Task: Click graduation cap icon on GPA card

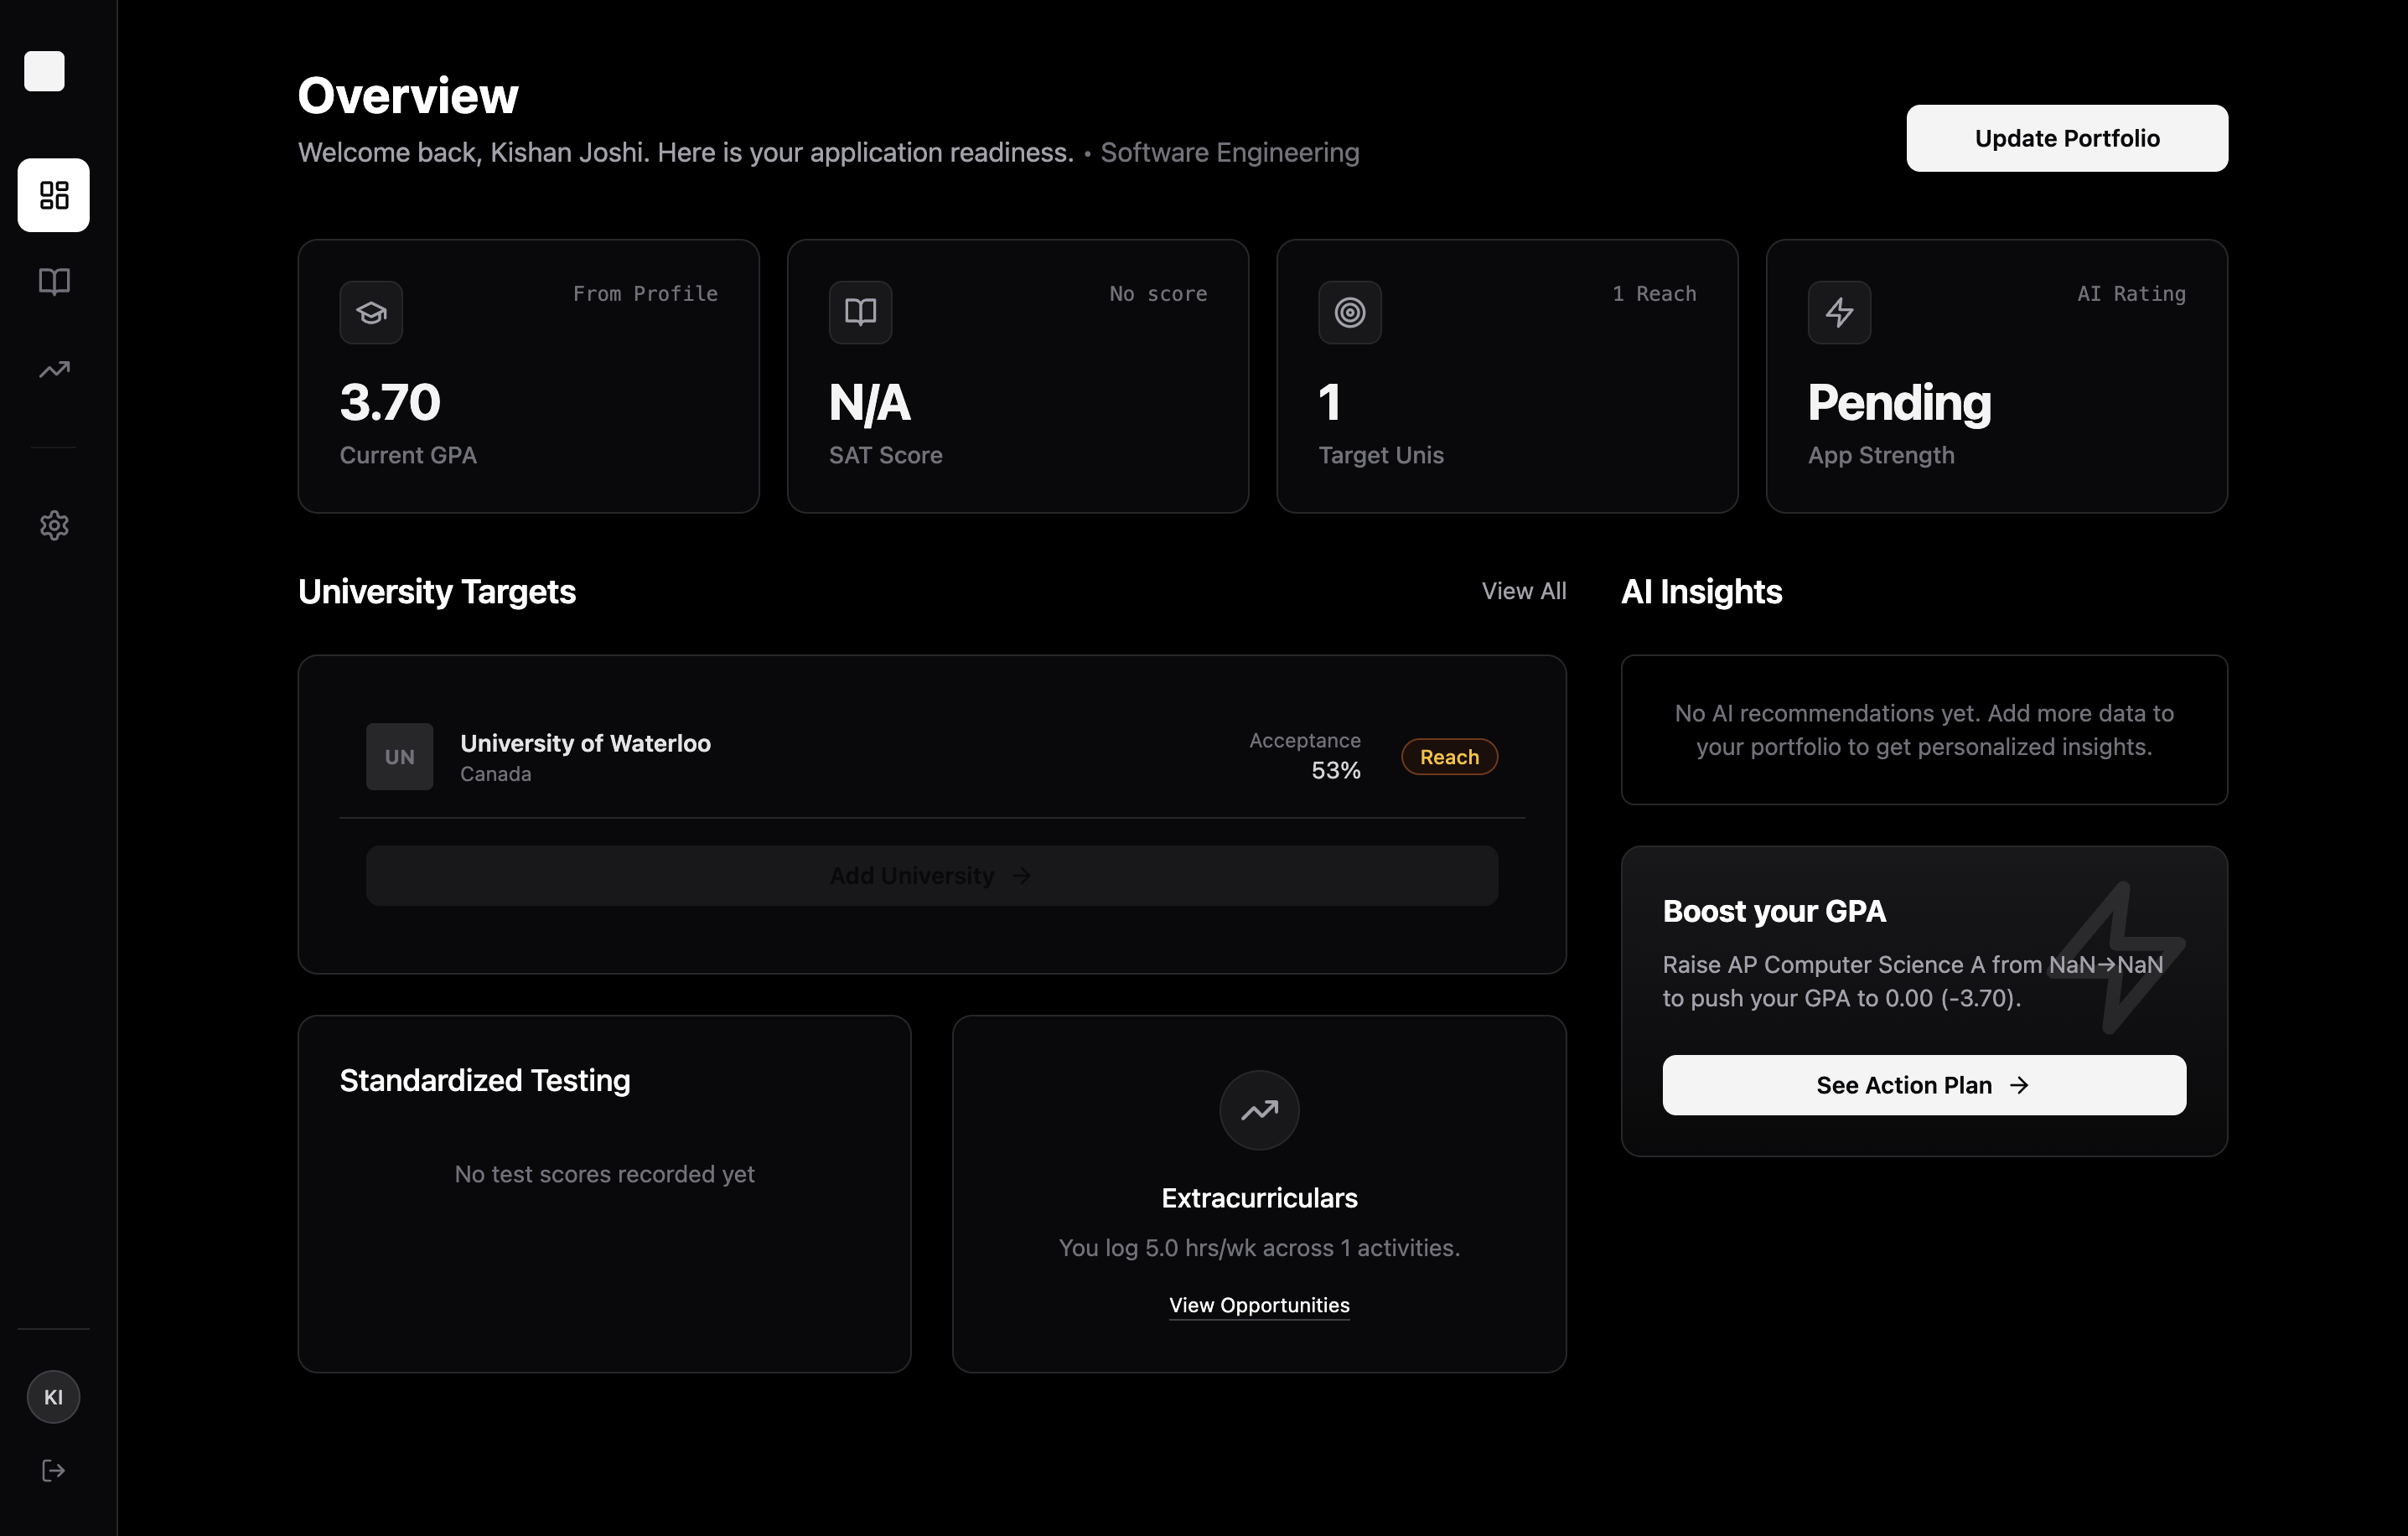Action: click(371, 313)
